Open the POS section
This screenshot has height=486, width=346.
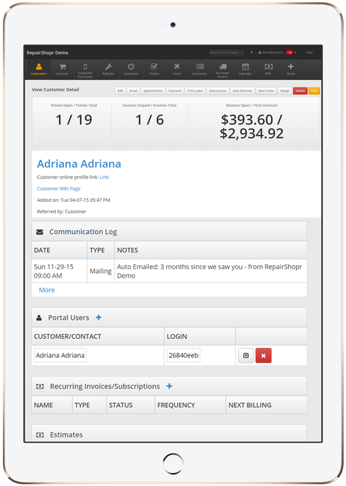(268, 69)
